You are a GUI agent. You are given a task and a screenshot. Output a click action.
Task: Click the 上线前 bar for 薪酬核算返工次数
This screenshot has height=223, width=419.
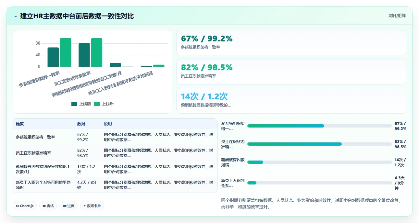115,65
